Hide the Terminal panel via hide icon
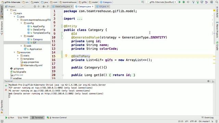This screenshot has width=219, height=123. [213, 81]
